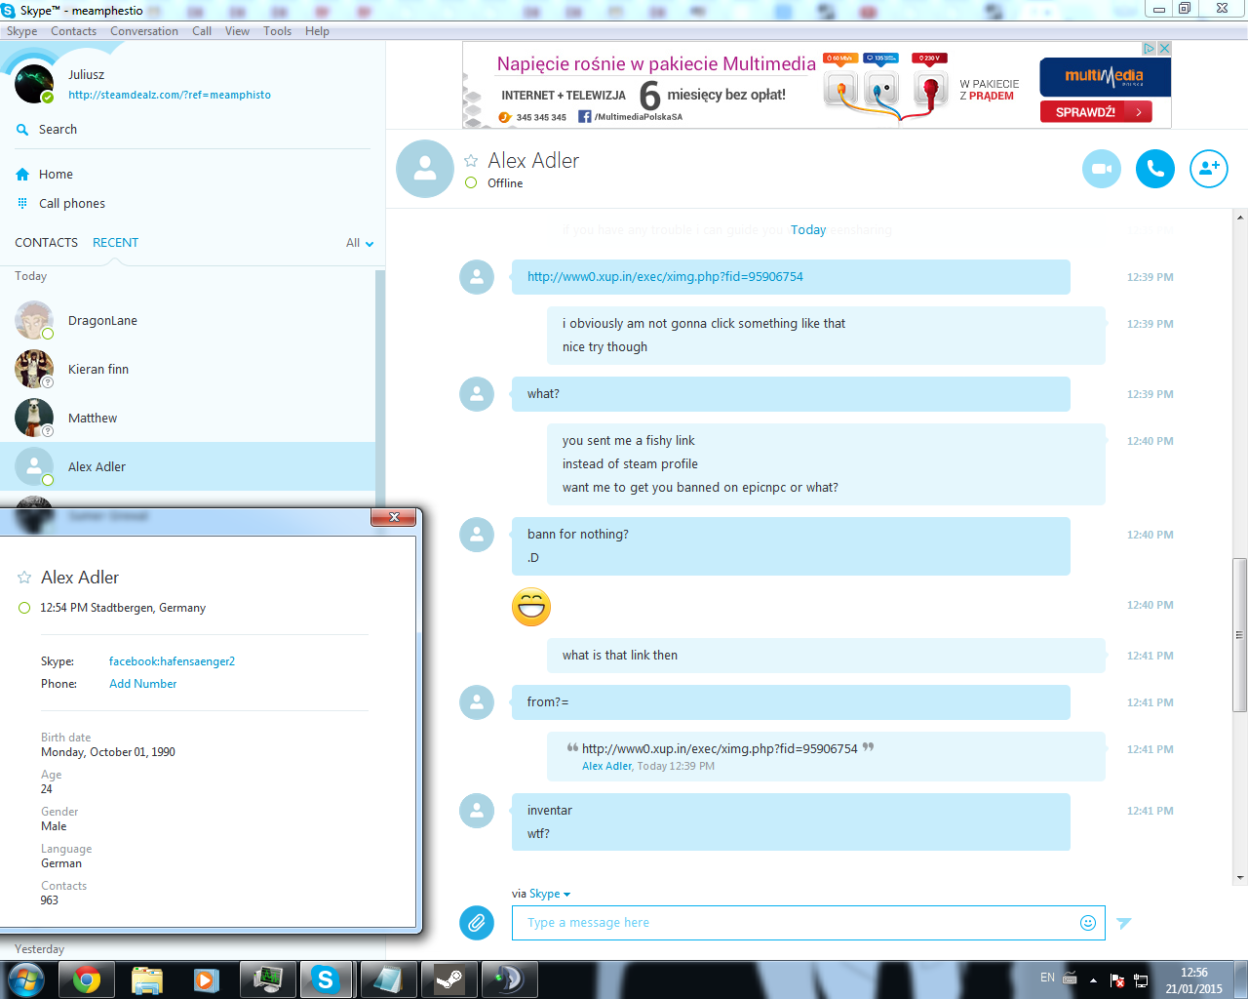Image resolution: width=1248 pixels, height=999 pixels.
Task: Open the View menu
Action: [237, 31]
